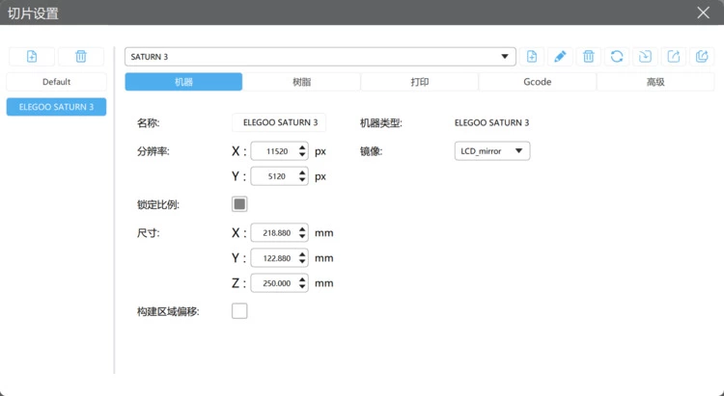Click the pencil edit profile icon
Image resolution: width=724 pixels, height=396 pixels.
point(560,57)
